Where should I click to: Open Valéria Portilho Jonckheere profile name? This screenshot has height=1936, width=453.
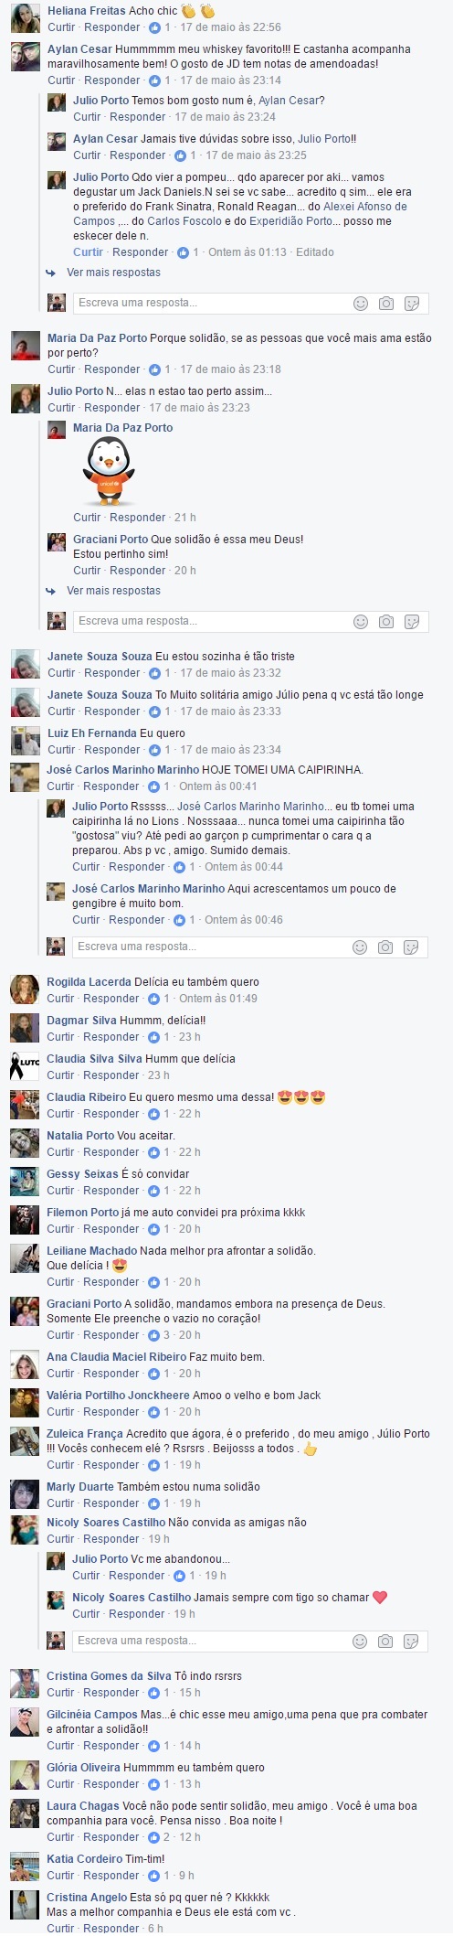(118, 1396)
